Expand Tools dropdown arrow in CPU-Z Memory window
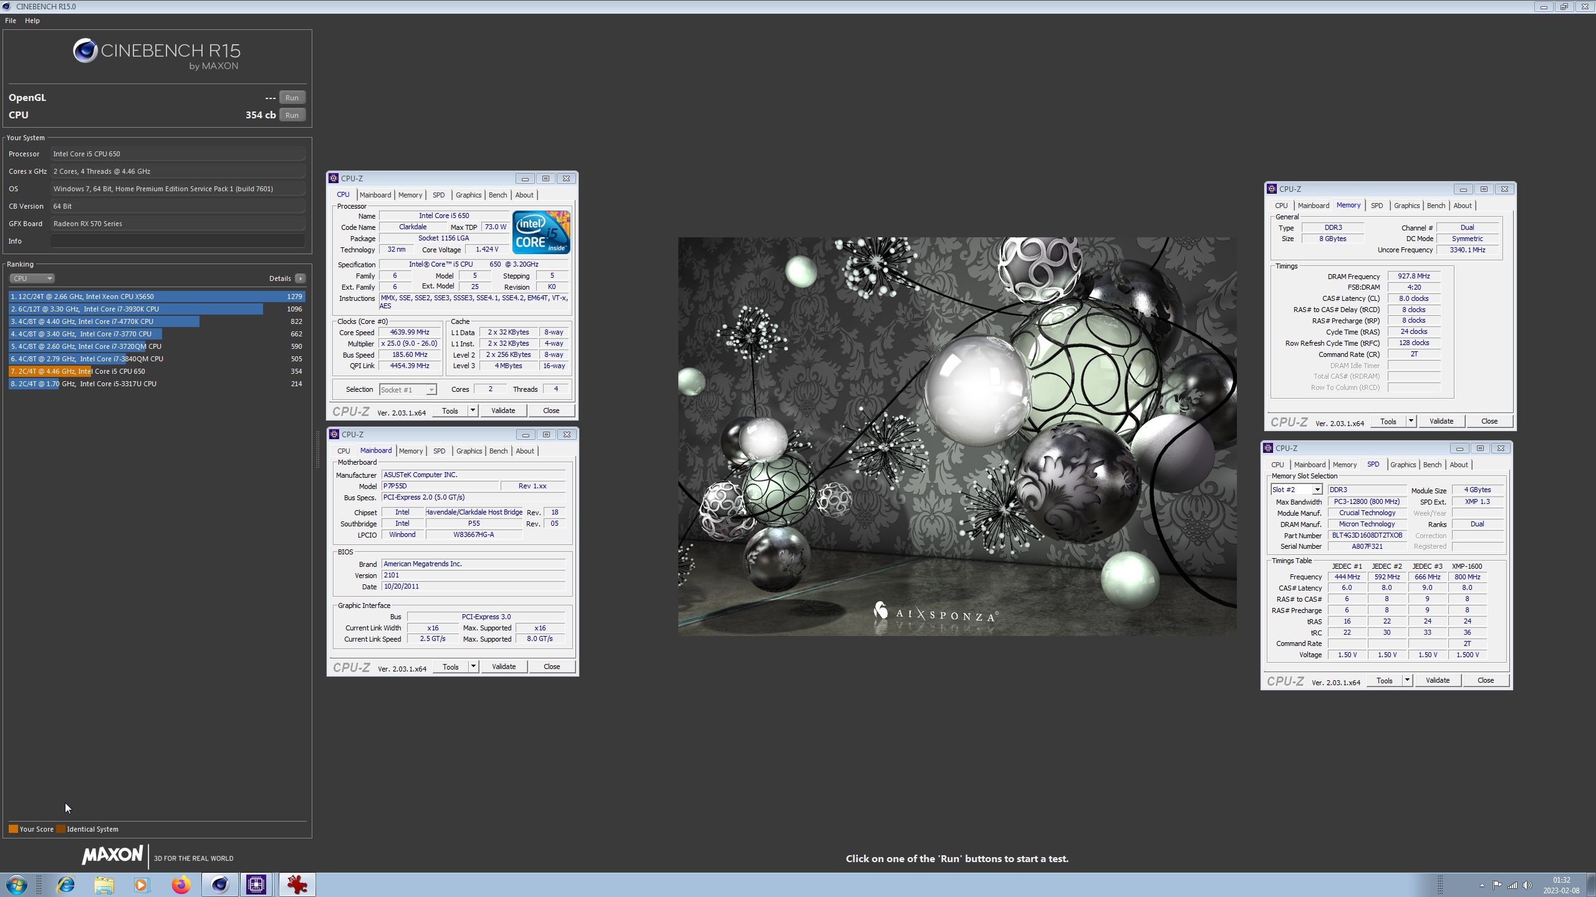The height and width of the screenshot is (897, 1596). [1411, 421]
